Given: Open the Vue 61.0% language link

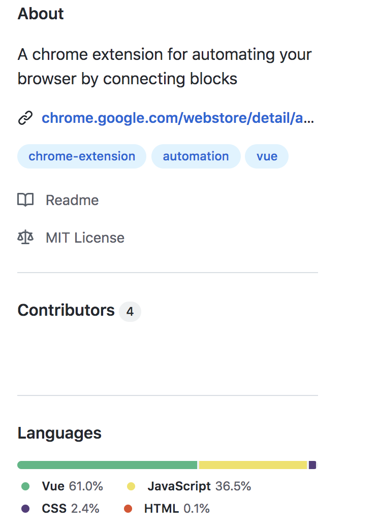Looking at the screenshot, I should click(x=72, y=486).
